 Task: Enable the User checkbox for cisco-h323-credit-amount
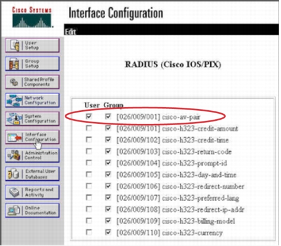89,128
